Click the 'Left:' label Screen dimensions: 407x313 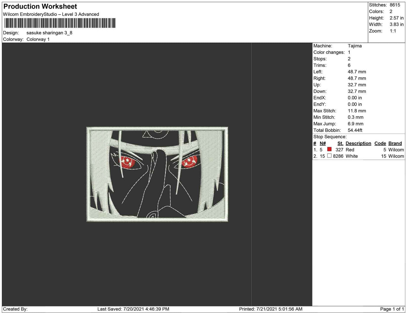coord(318,72)
